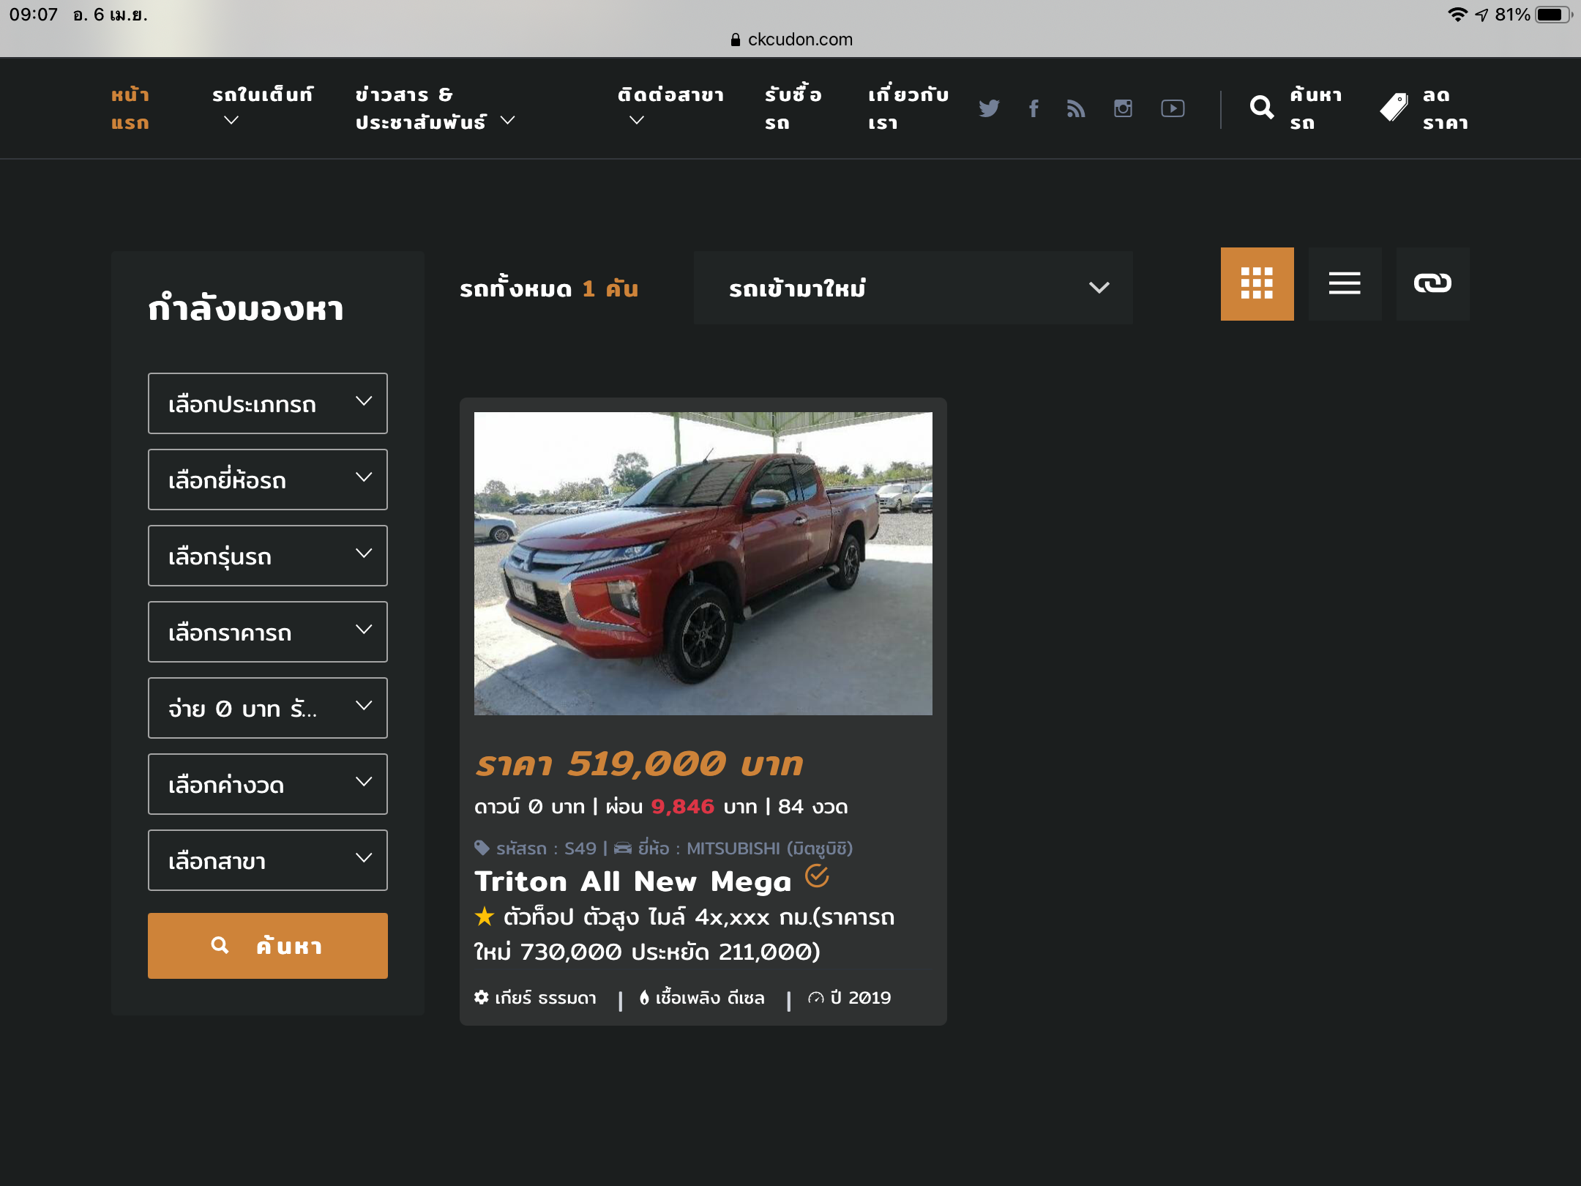Open the Twitter social icon
This screenshot has height=1186, width=1581.
(989, 108)
